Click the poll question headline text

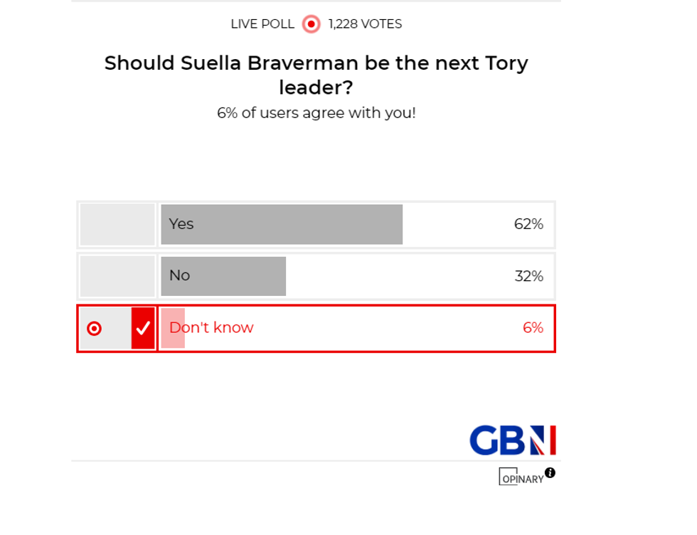tap(316, 75)
